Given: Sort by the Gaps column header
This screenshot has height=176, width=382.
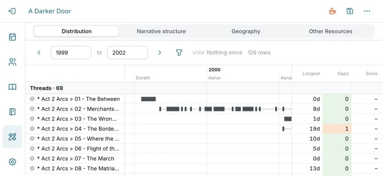Looking at the screenshot, I should [343, 74].
